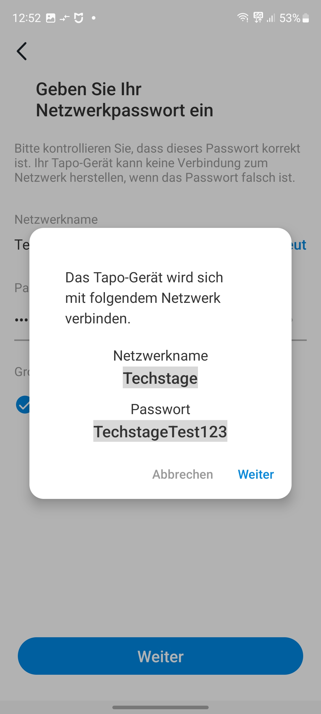Tap the picture notification icon
321x714 pixels.
pos(51,18)
